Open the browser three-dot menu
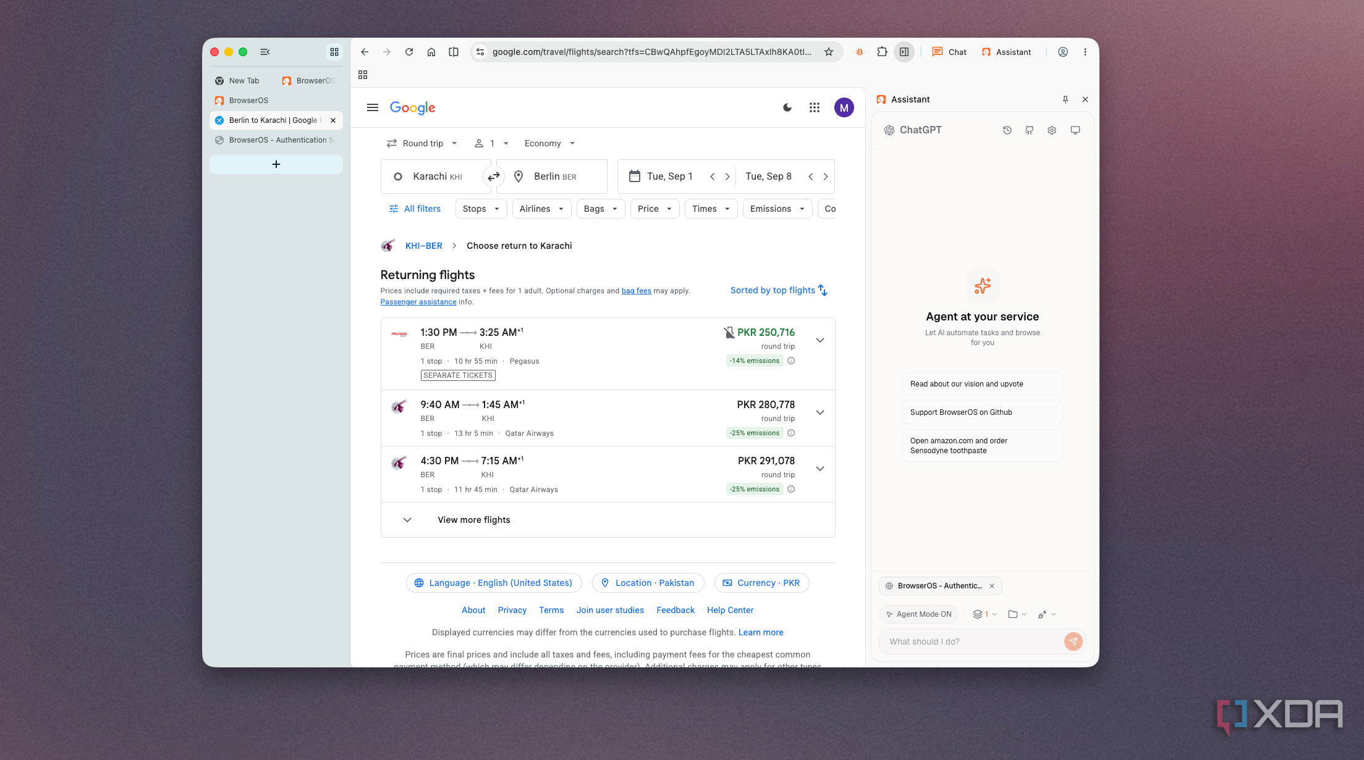This screenshot has height=760, width=1364. (x=1085, y=52)
